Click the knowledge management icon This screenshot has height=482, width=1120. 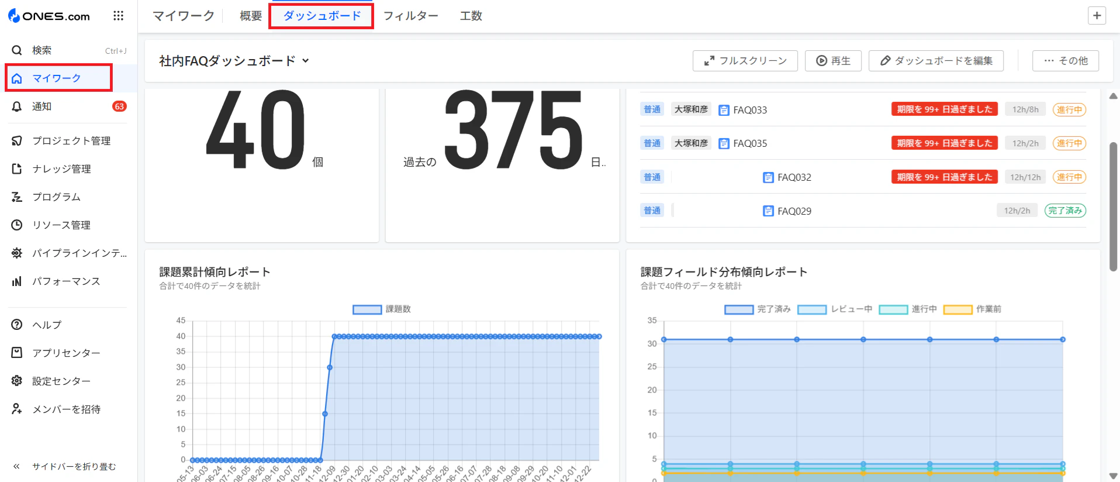click(17, 168)
